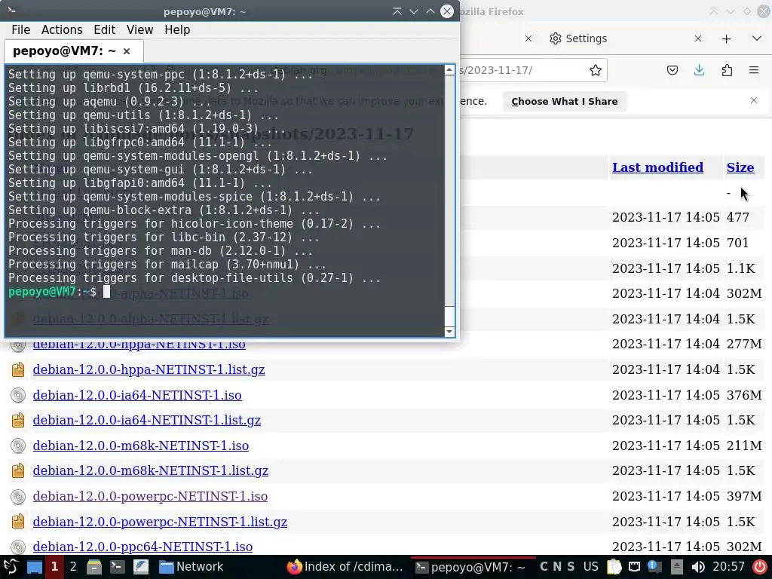Launch terminal from the taskbar quick launcher
Viewport: 772px width, 579px height.
click(117, 567)
